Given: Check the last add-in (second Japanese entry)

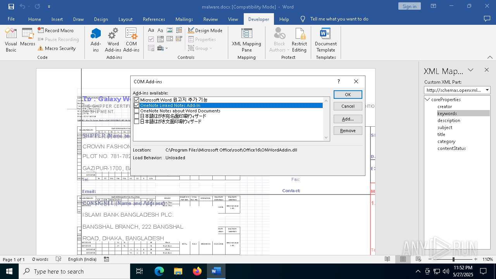Looking at the screenshot, I should pos(136,122).
